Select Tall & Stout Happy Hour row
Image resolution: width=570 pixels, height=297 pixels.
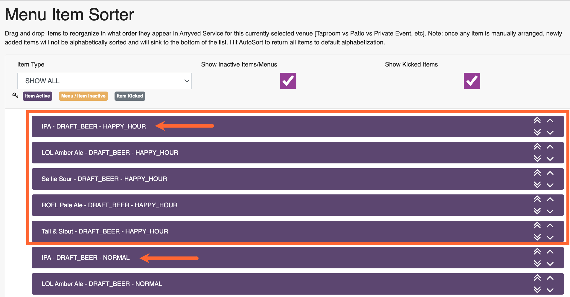[x=298, y=231]
